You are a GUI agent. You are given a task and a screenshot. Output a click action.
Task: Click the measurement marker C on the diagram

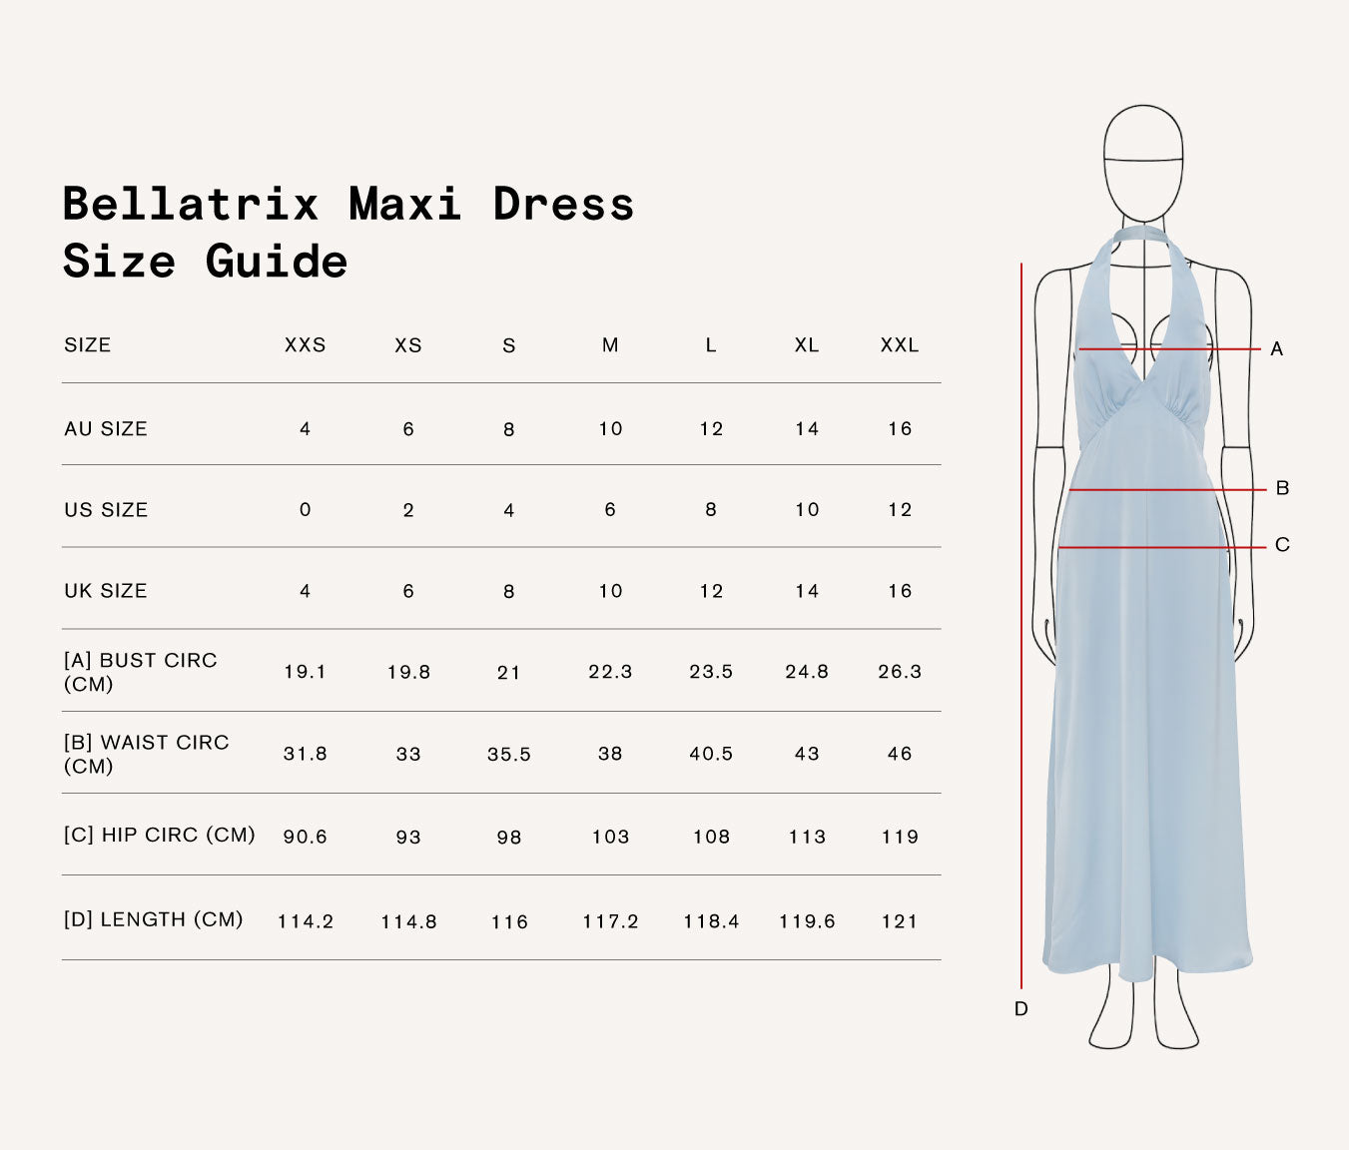(1282, 544)
